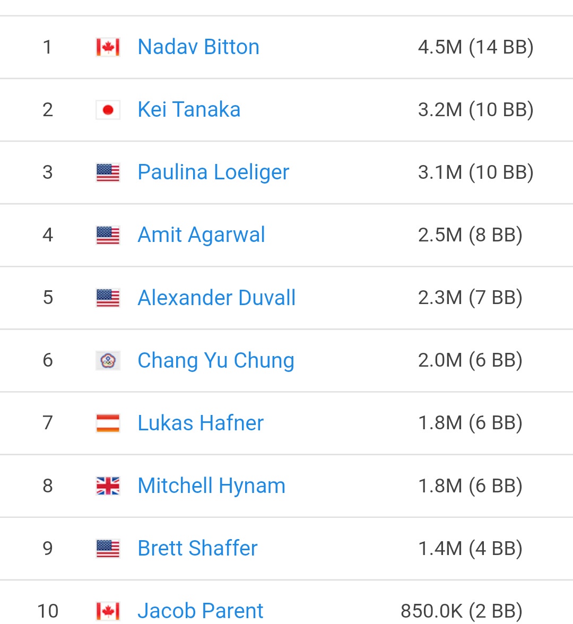
Task: Select the Alexander Duvall name link
Action: 216,298
